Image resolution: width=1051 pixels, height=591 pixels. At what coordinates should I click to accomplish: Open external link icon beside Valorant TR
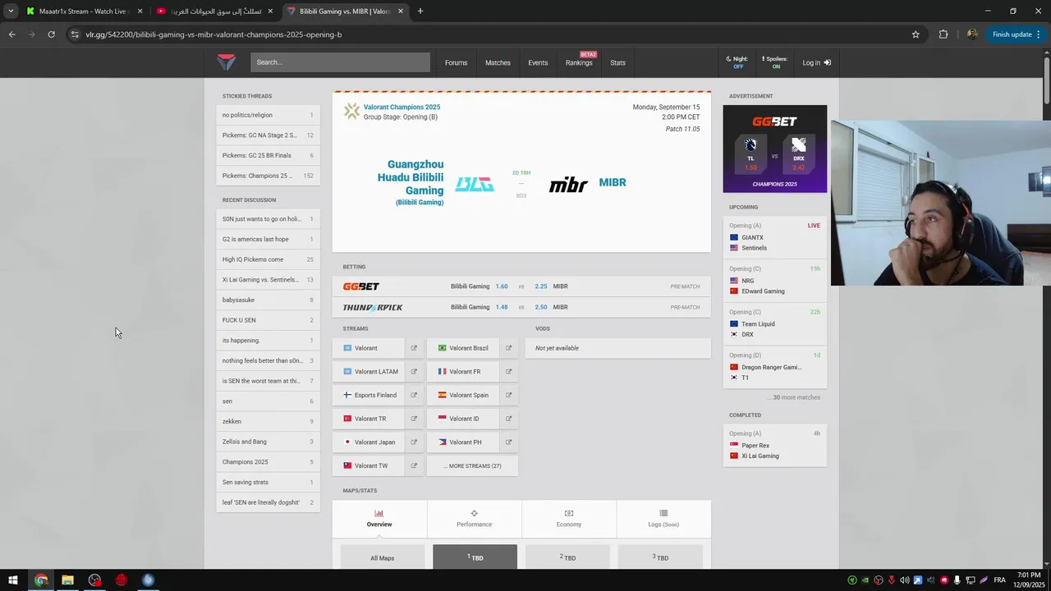tap(414, 419)
